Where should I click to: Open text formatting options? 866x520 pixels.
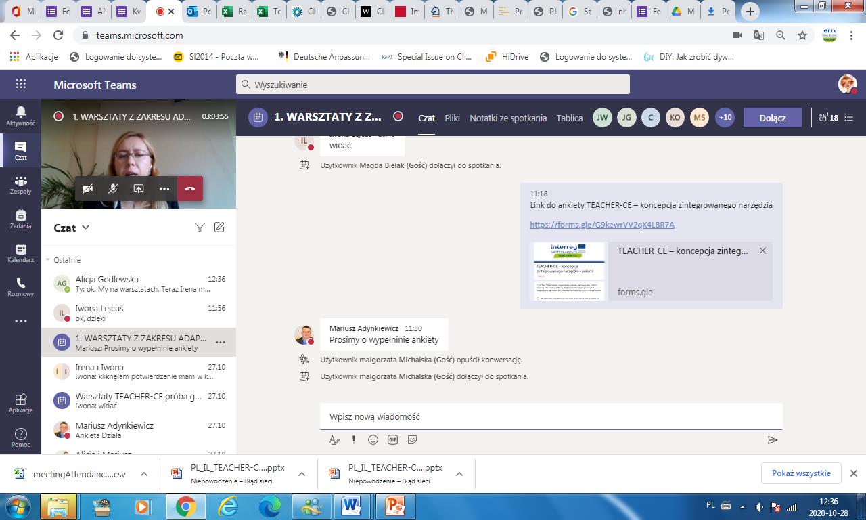tap(334, 440)
